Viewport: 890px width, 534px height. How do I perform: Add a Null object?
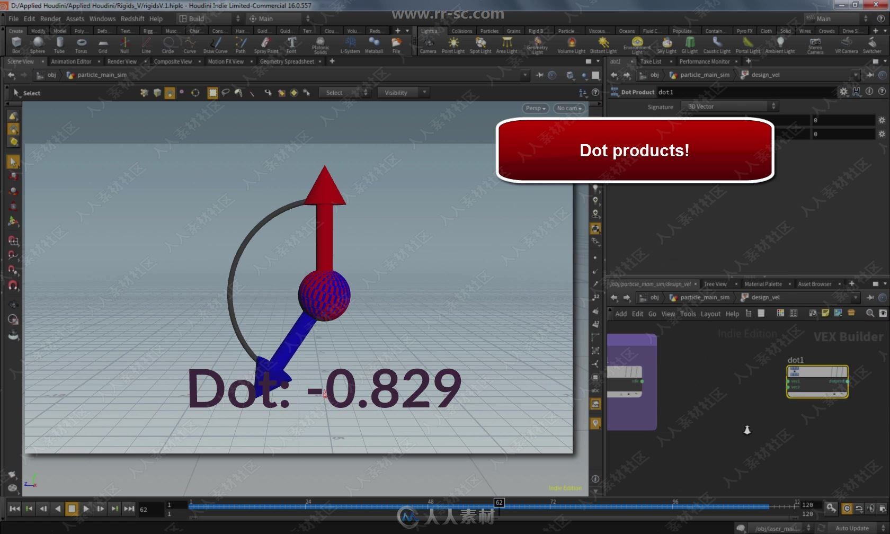(124, 45)
